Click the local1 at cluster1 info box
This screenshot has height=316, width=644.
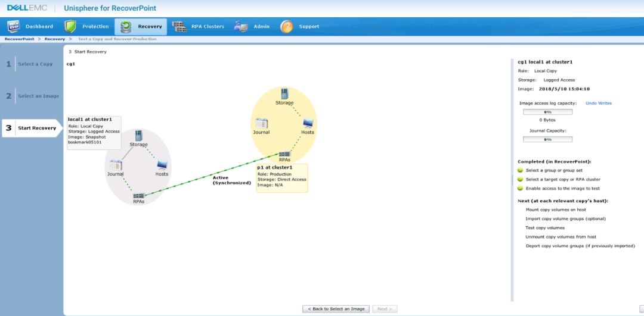pyautogui.click(x=94, y=132)
